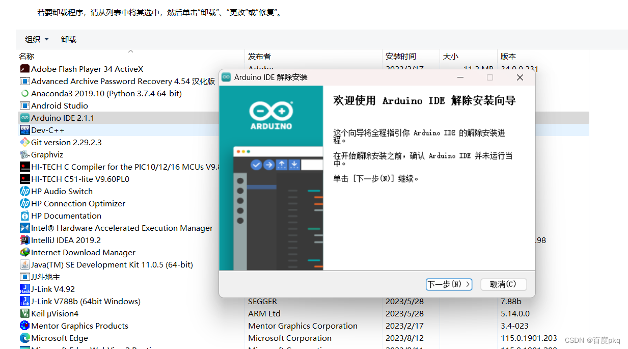Click the Advanced Archive Password Recovery icon
628x349 pixels.
click(24, 81)
